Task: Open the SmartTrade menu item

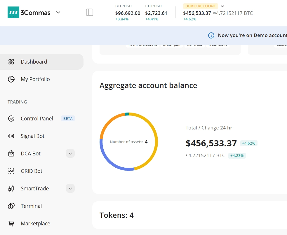Action: pos(35,188)
